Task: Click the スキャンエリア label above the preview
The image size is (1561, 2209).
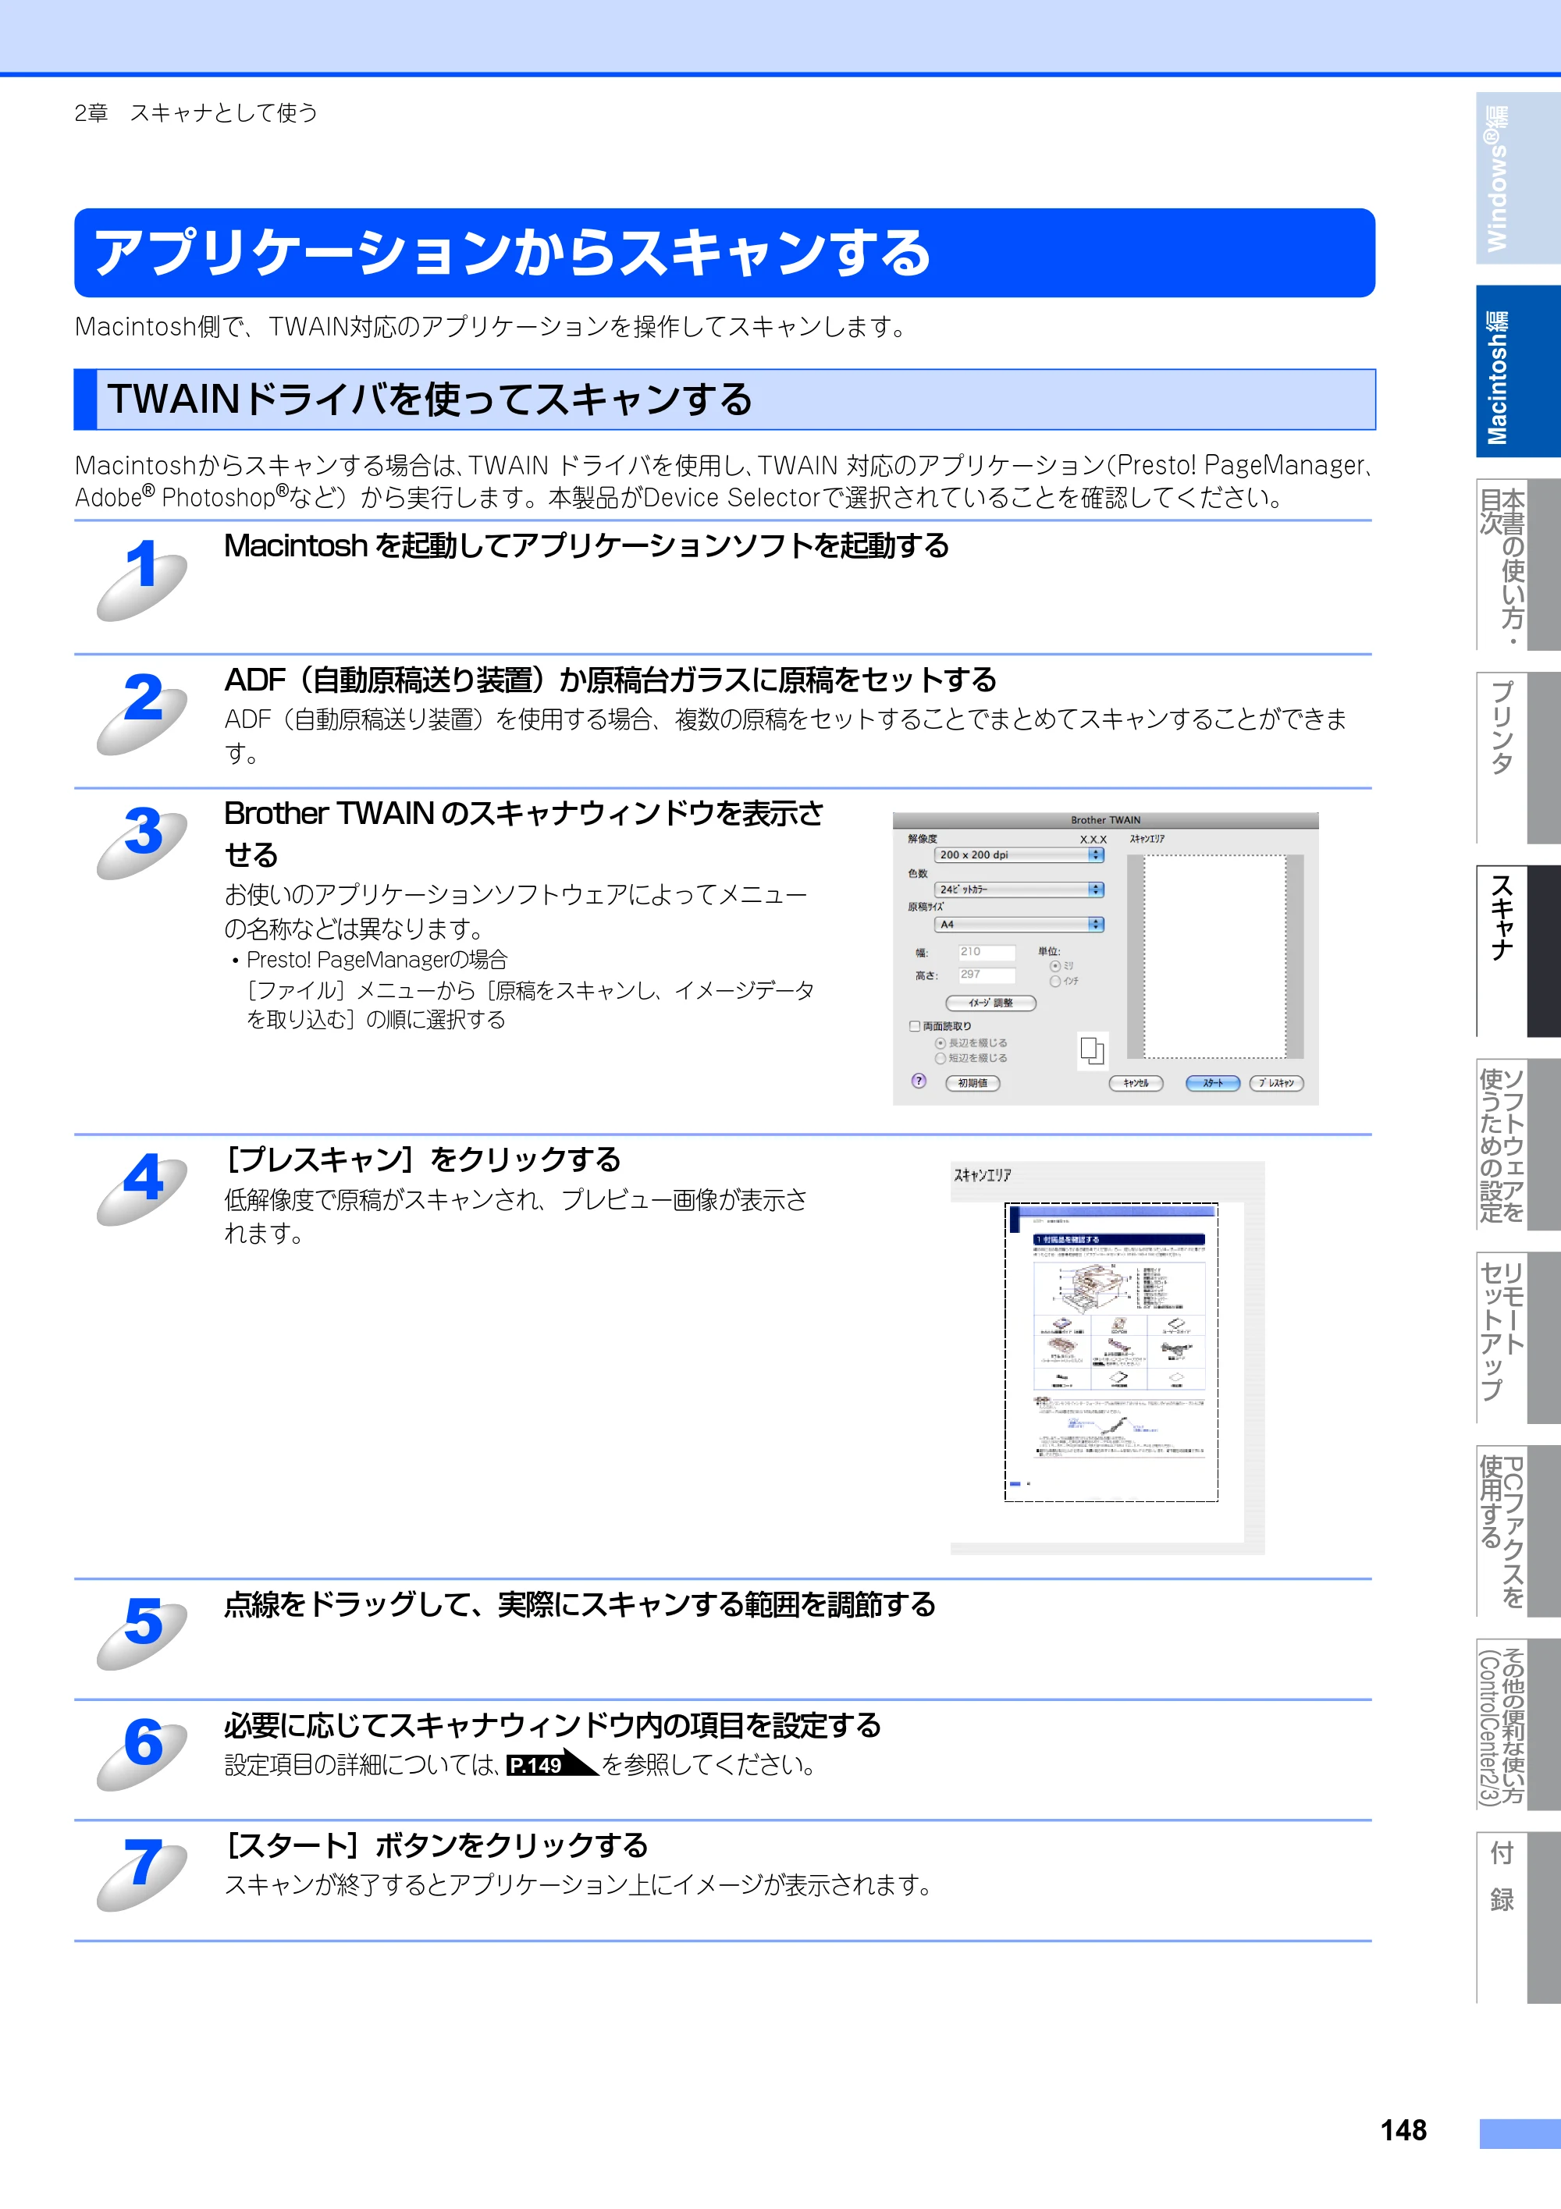Action: click(982, 1175)
